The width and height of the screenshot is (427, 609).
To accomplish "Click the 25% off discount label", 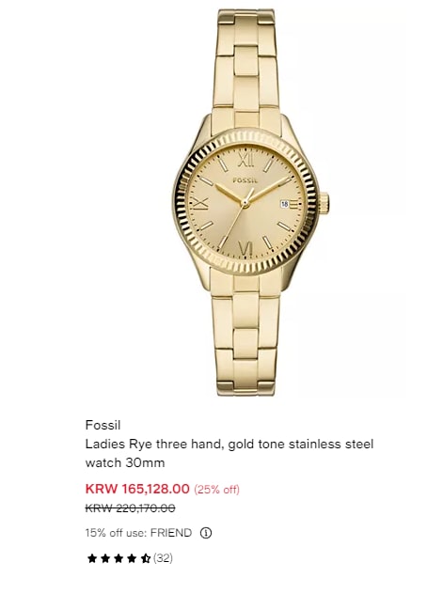I will tap(217, 489).
